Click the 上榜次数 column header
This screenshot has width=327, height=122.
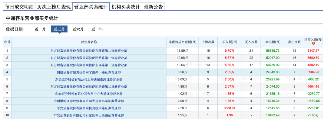tap(208, 42)
